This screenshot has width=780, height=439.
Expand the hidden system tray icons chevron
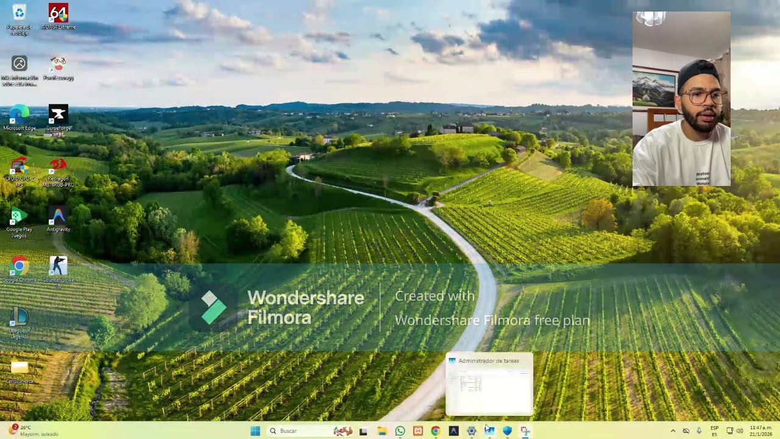pyautogui.click(x=673, y=431)
